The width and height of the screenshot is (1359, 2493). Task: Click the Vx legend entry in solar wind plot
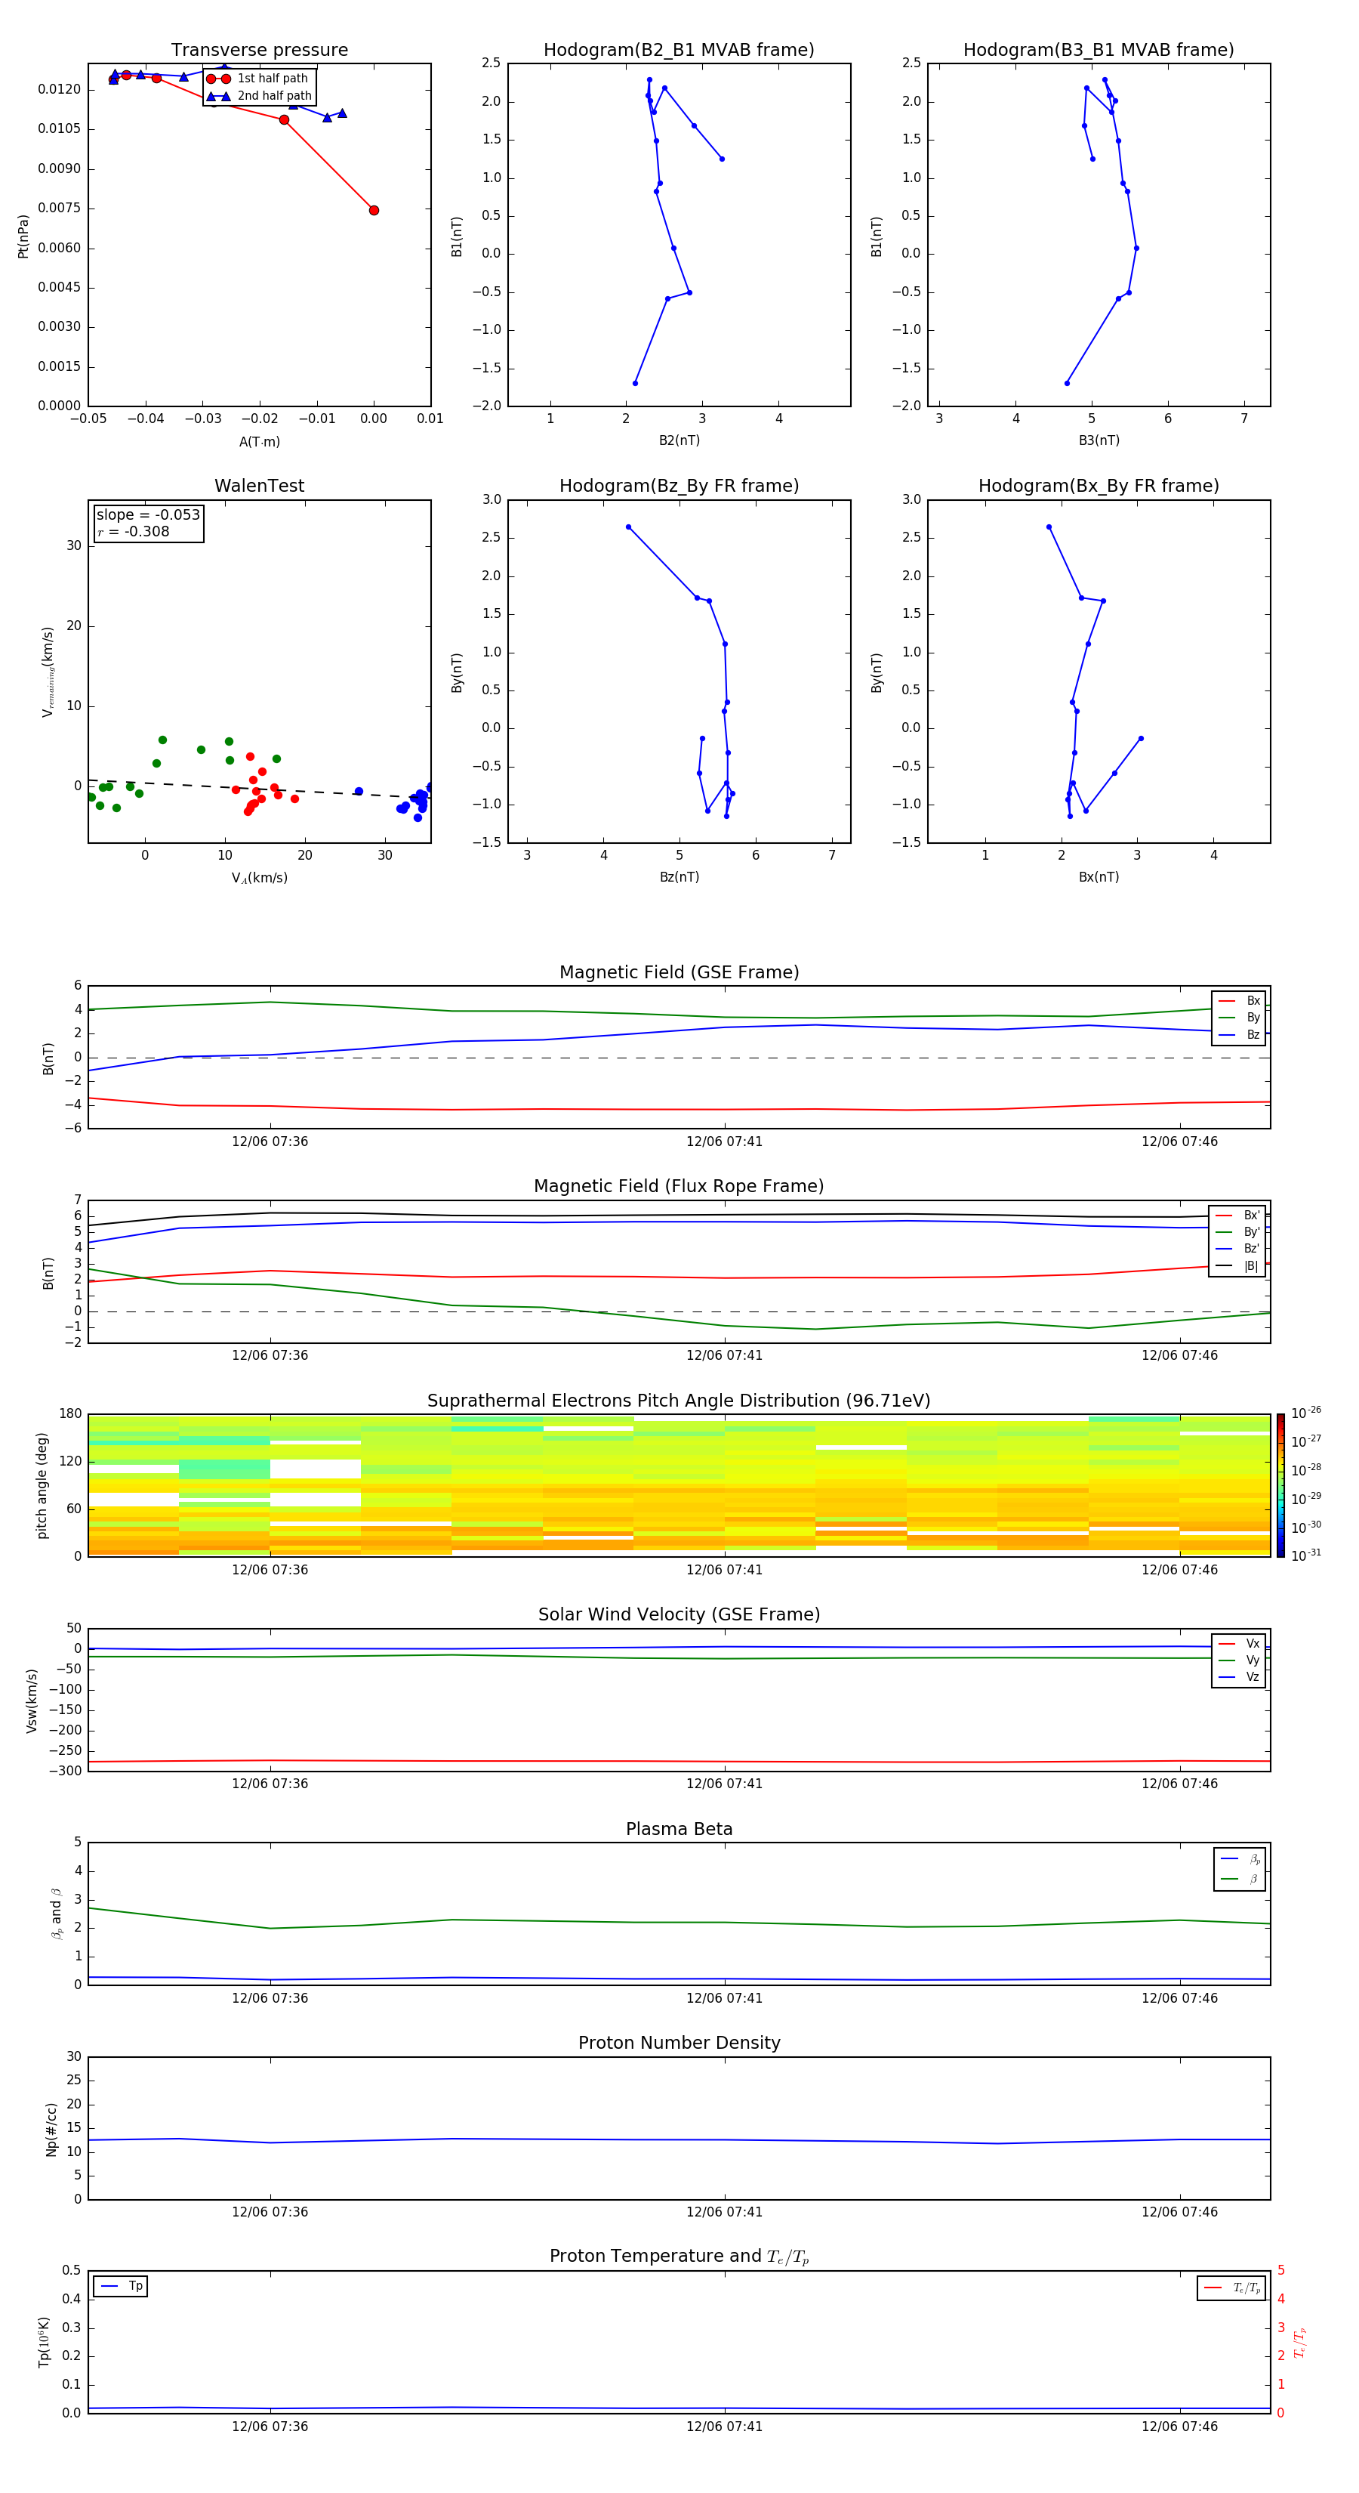tap(1239, 1645)
